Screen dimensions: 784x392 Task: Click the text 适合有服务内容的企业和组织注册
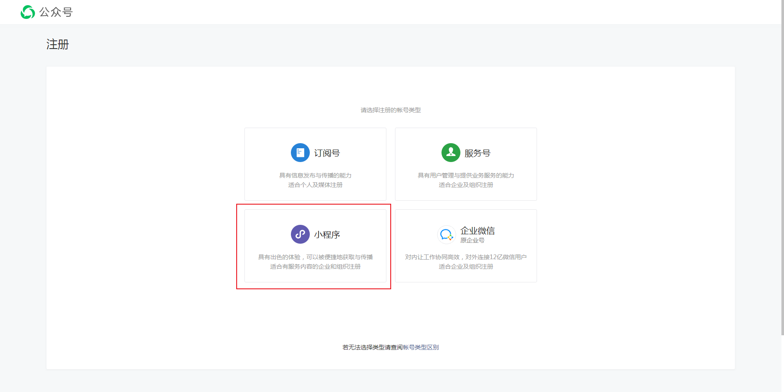coord(315,266)
